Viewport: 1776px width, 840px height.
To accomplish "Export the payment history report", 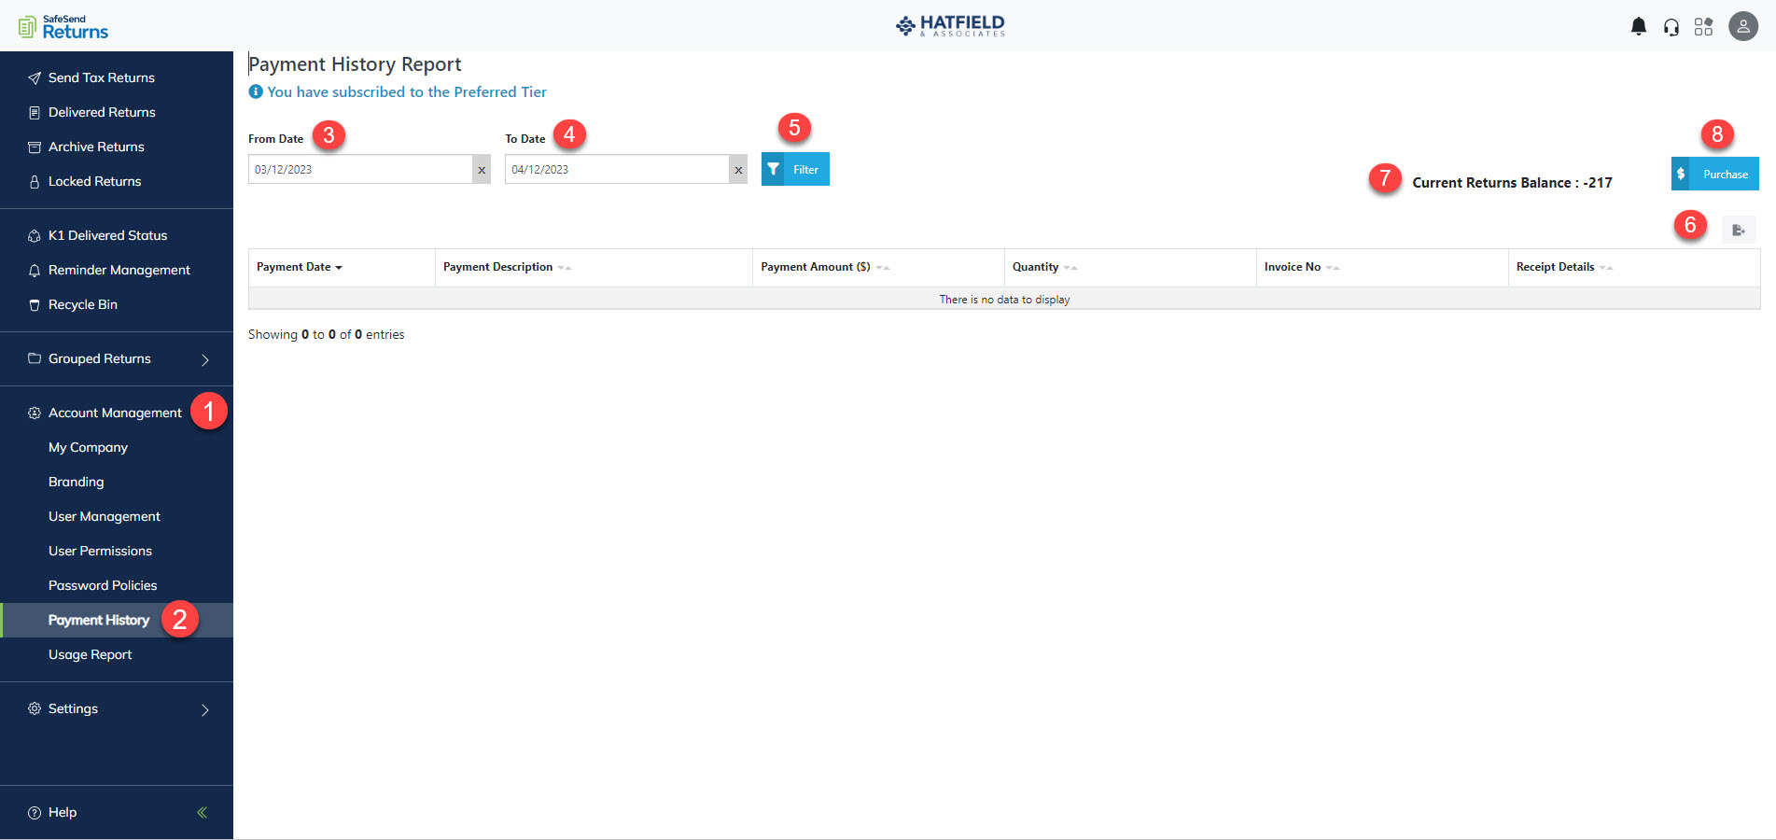I will pos(1738,230).
